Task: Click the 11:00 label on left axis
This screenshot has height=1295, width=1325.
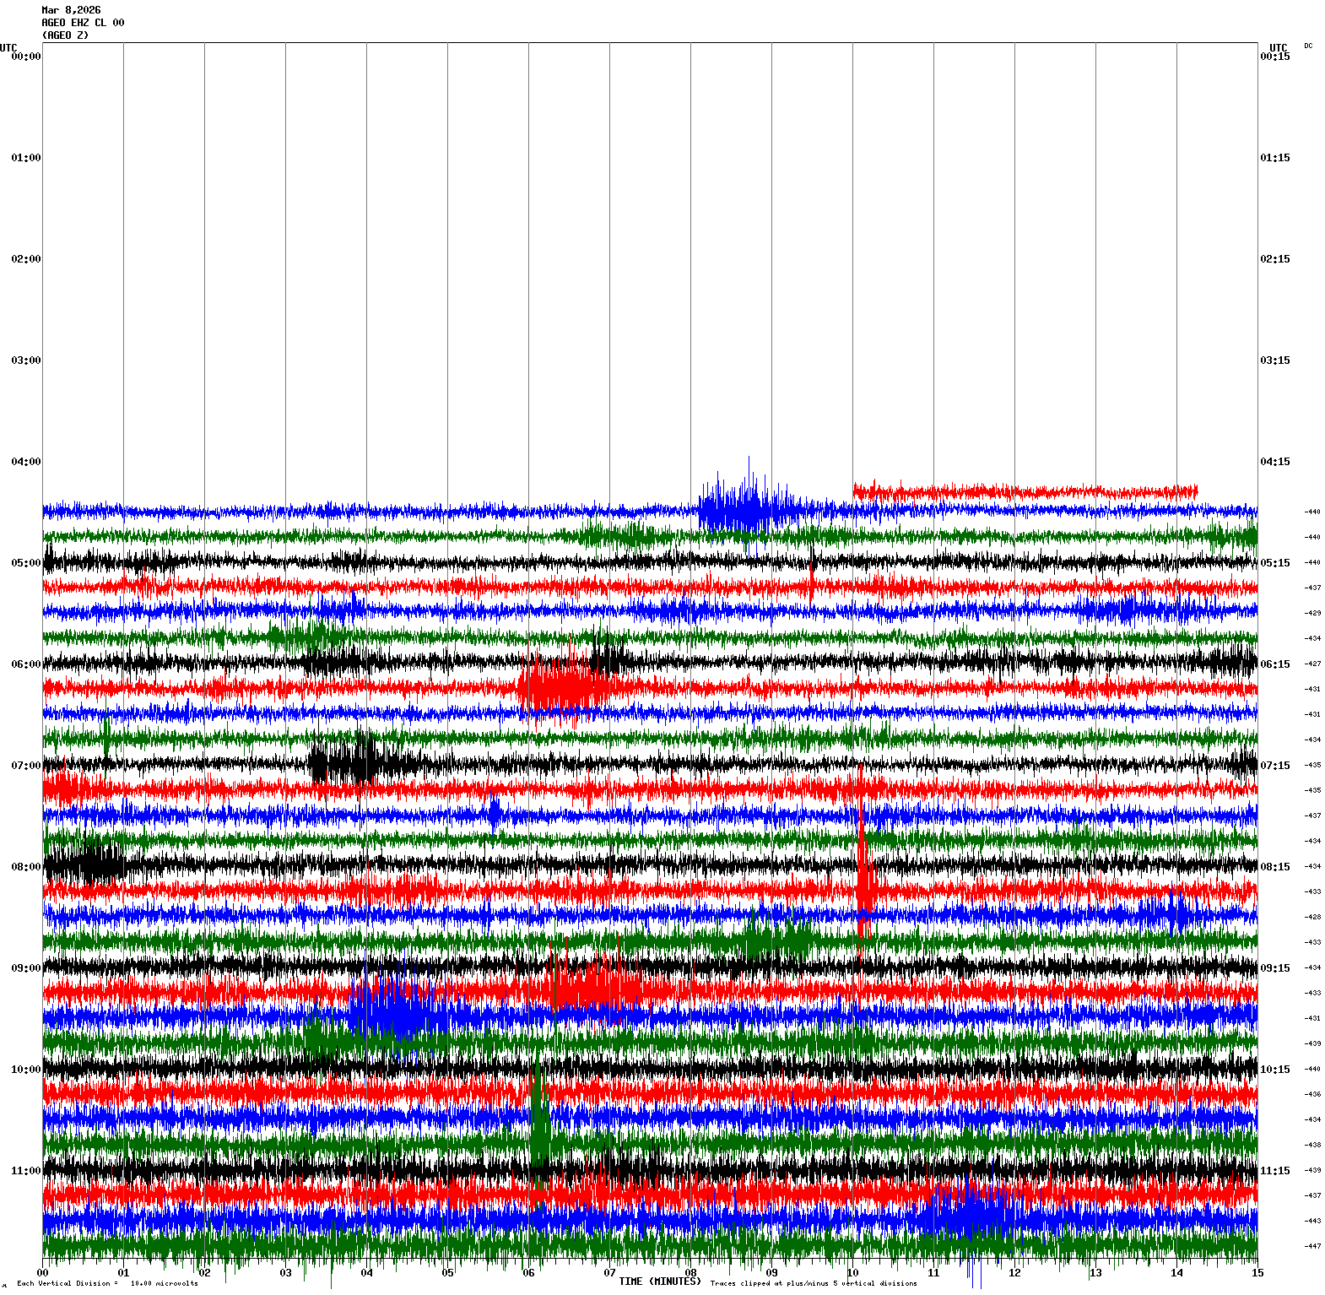Action: [25, 1171]
